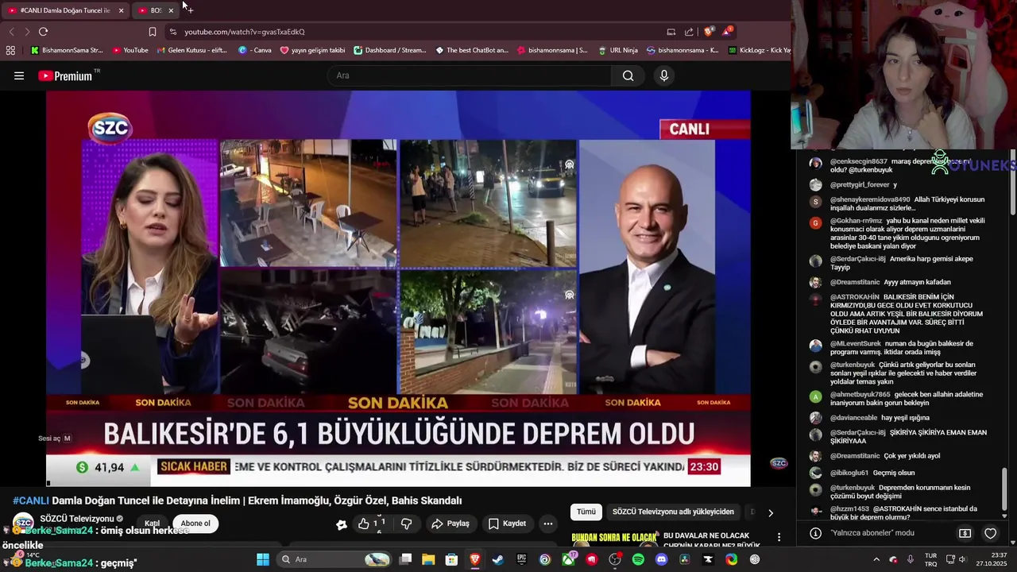Select the Tümü filter chip
The width and height of the screenshot is (1017, 572).
tap(586, 512)
